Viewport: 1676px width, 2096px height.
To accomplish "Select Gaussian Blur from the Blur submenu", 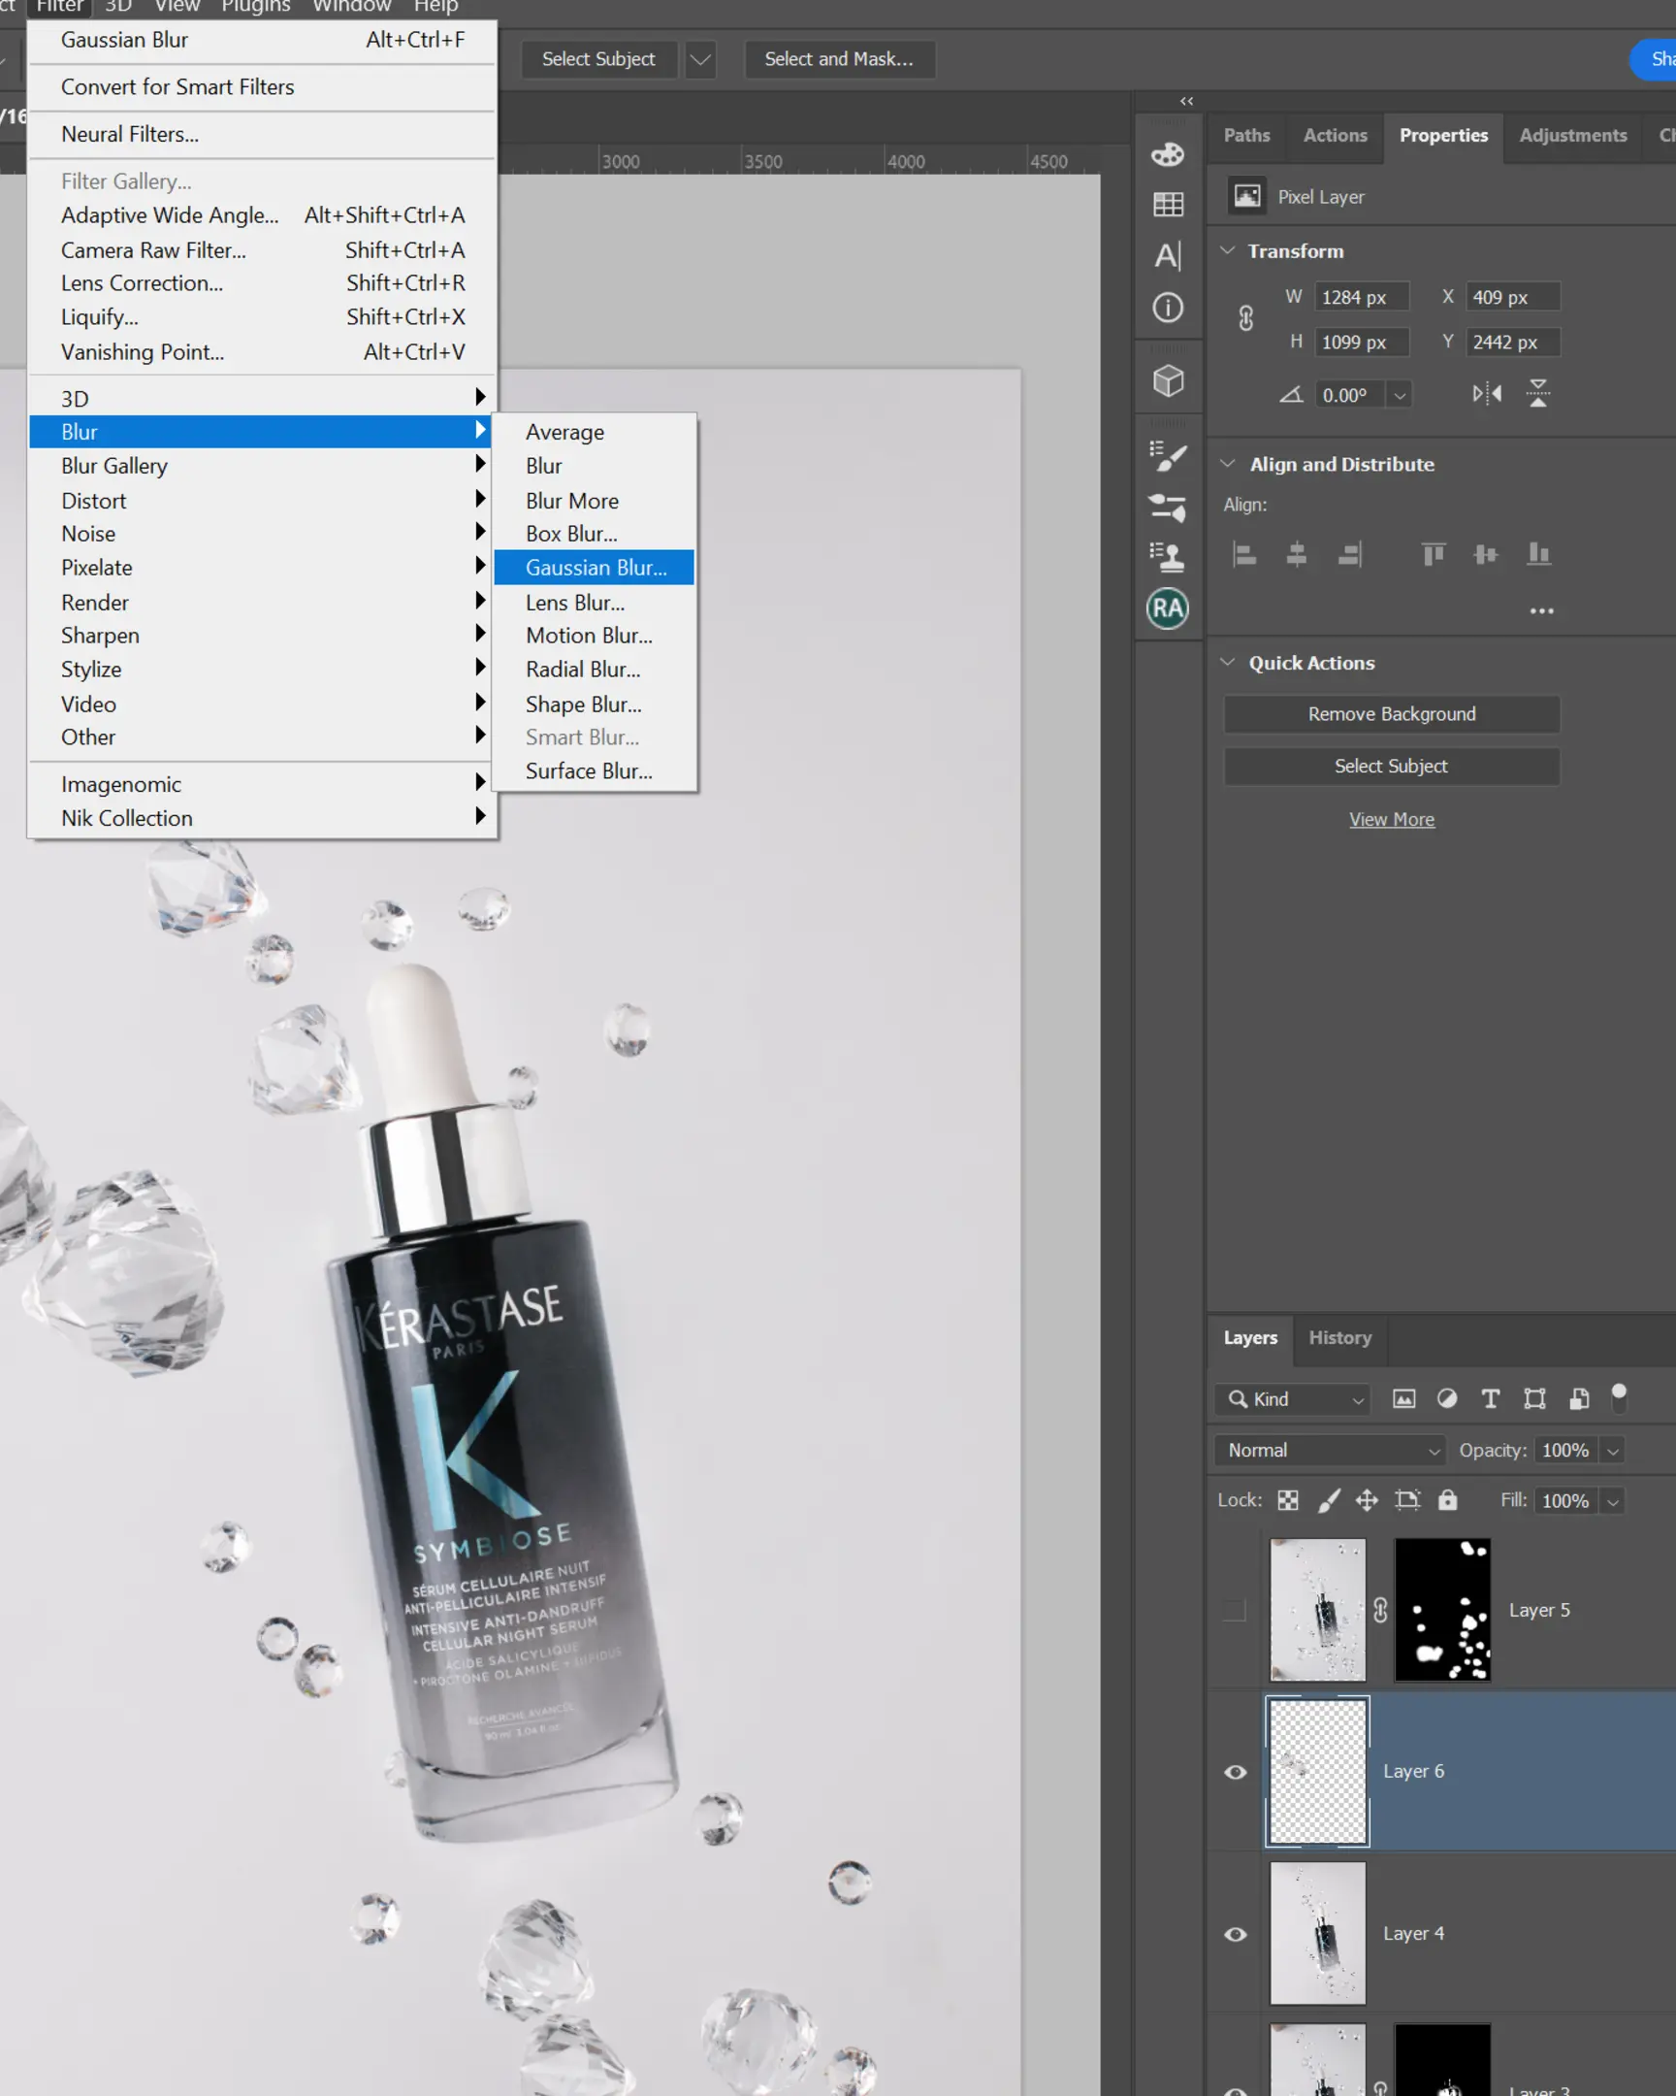I will tap(595, 567).
